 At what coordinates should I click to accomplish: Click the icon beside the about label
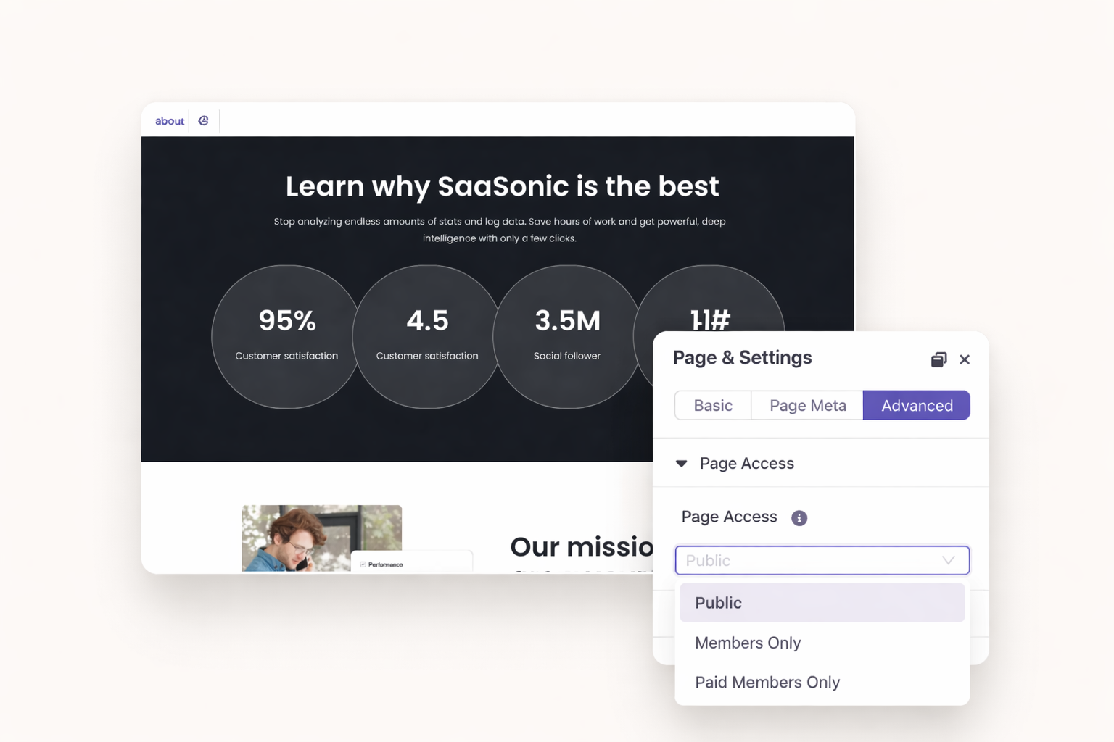203,121
